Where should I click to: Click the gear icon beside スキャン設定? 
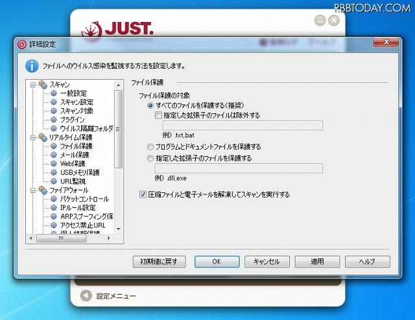pyautogui.click(x=53, y=102)
